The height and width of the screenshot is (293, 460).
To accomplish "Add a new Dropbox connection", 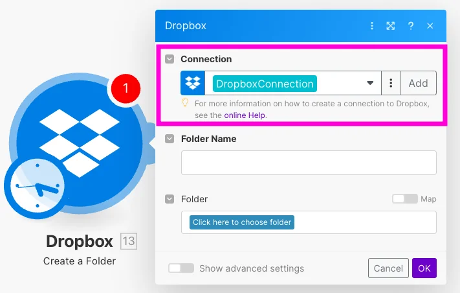I will [x=418, y=83].
